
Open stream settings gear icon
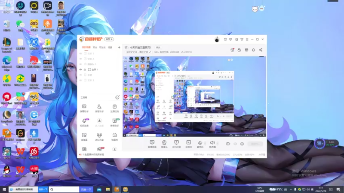[x=242, y=144]
